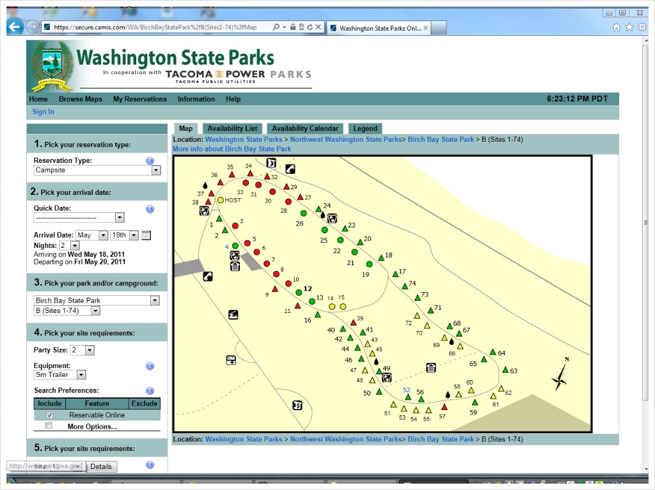The height and width of the screenshot is (490, 655).
Task: Open the Information menu
Action: click(196, 99)
